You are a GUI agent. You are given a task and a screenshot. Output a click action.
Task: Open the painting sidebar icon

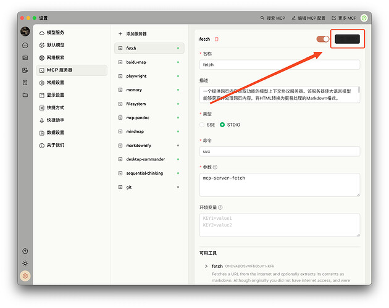pos(25,70)
